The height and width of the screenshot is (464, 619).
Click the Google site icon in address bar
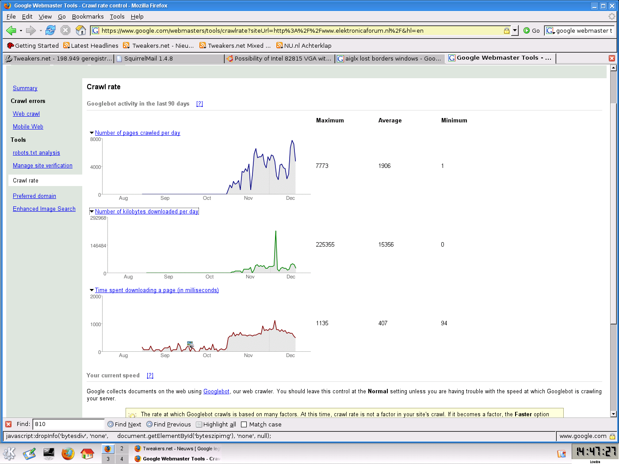pyautogui.click(x=96, y=30)
